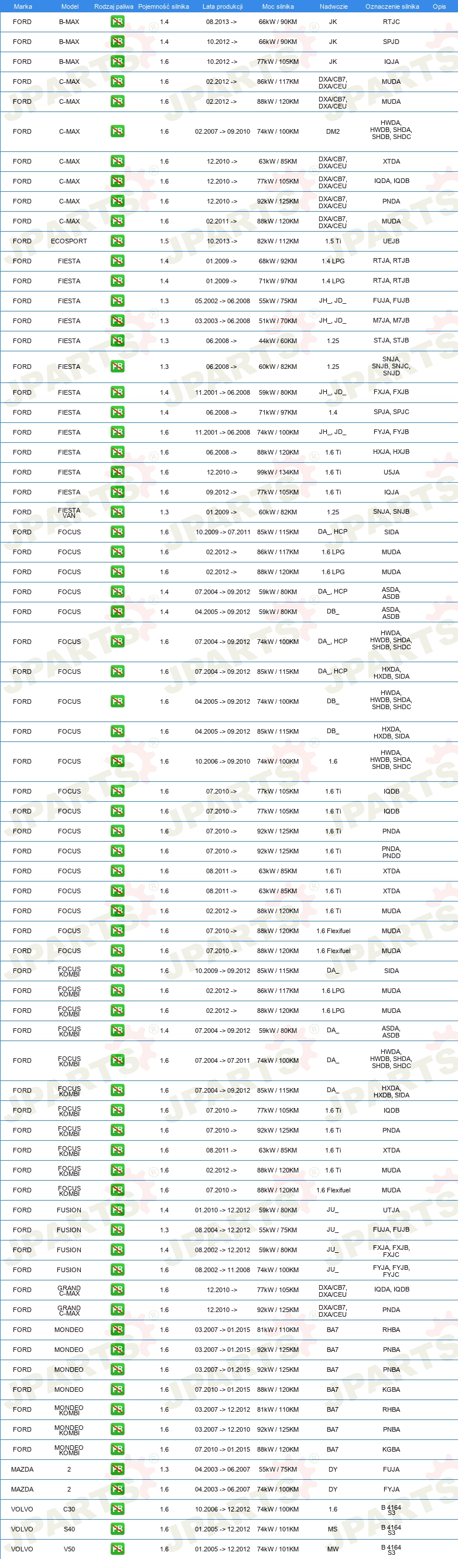The image size is (458, 1559).
Task: Click fuel icon in B-MAX IQJA row
Action: point(117,62)
